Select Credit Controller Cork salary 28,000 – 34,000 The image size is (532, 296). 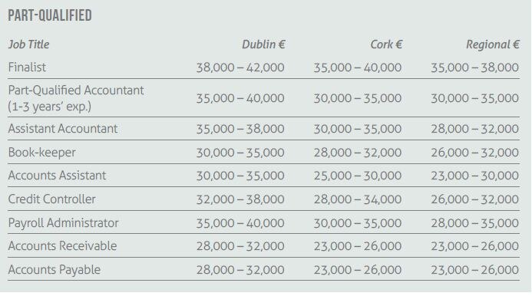357,199
